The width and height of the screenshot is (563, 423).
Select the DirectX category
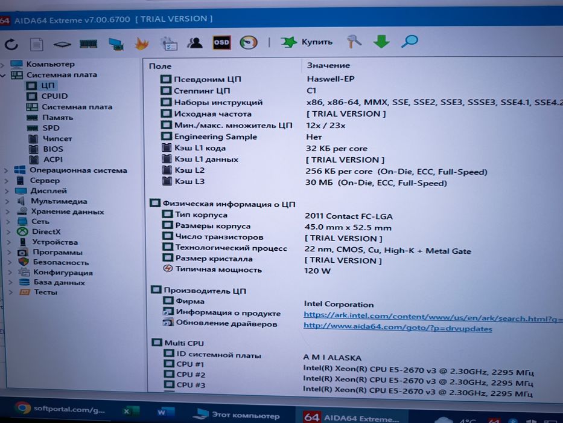[x=46, y=231]
